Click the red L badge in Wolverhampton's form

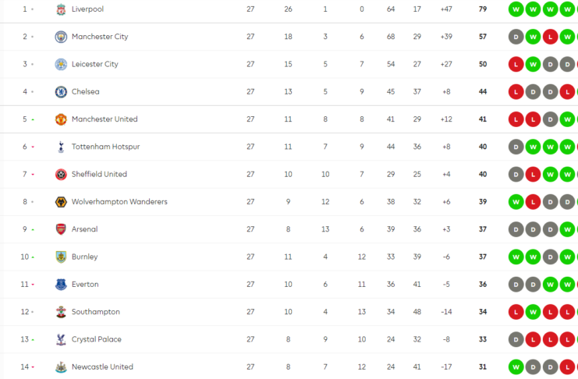click(533, 202)
